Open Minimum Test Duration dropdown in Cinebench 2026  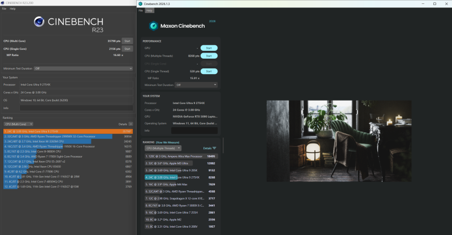click(196, 85)
